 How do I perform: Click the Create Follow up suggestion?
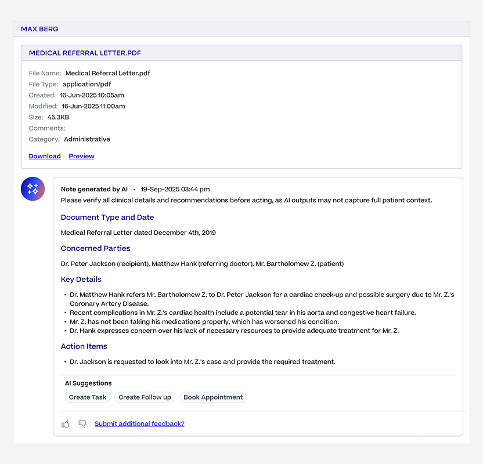tap(145, 397)
